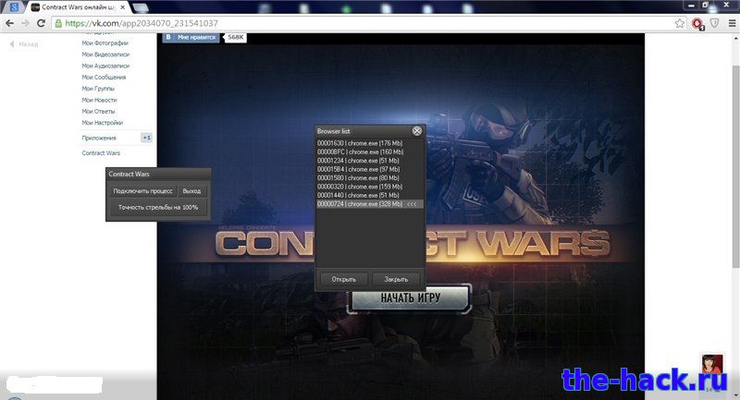Click the Мне нравится like button
The width and height of the screenshot is (740, 400).
(x=191, y=37)
